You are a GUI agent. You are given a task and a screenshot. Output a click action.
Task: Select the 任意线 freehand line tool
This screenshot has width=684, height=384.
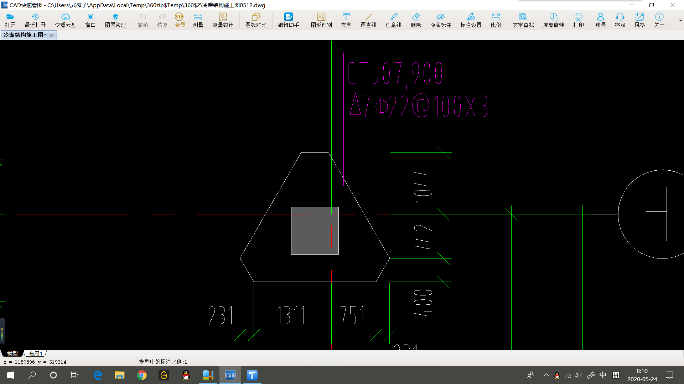(394, 20)
